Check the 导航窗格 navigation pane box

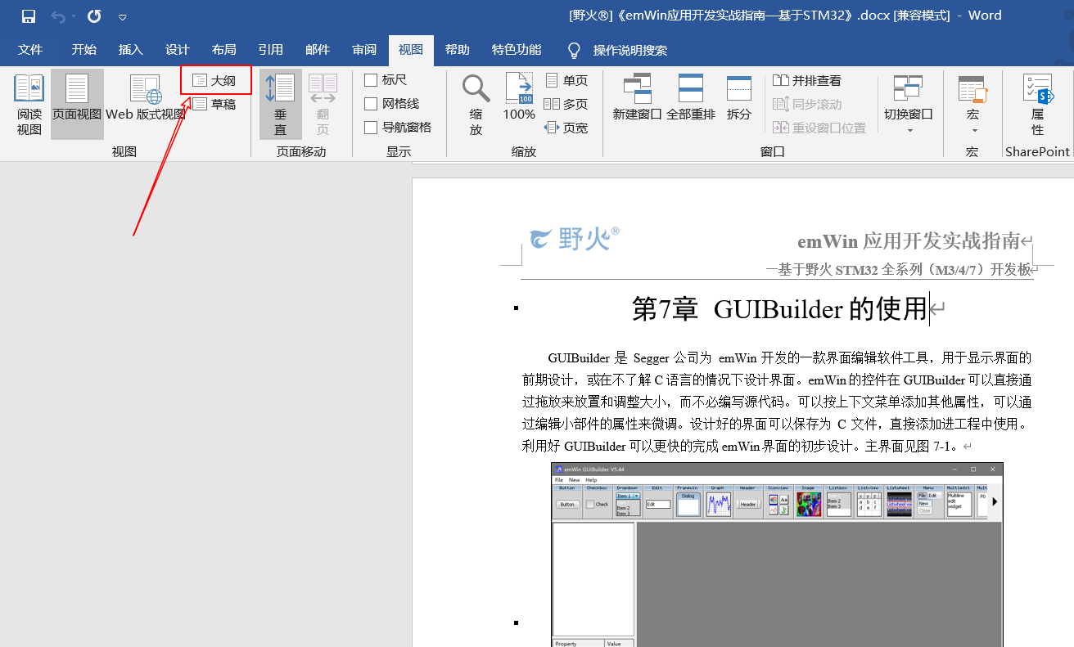click(x=371, y=128)
